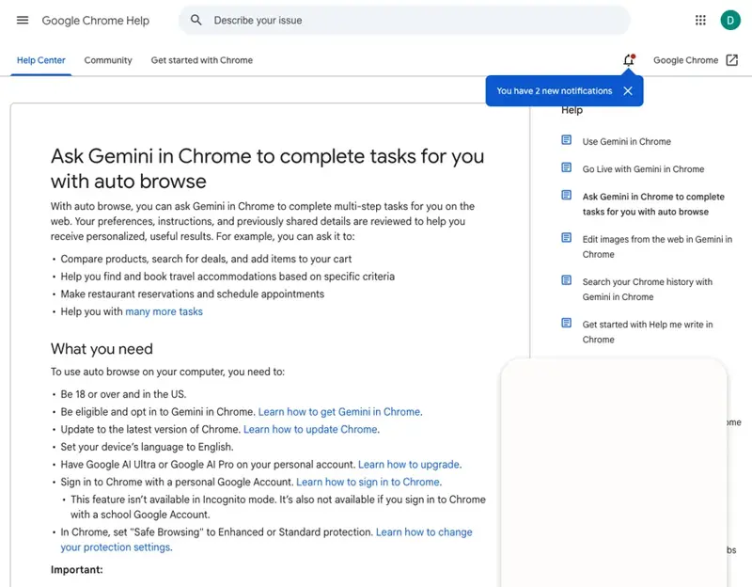Switch to the Community tab
Screen dimensions: 752x587
(108, 60)
